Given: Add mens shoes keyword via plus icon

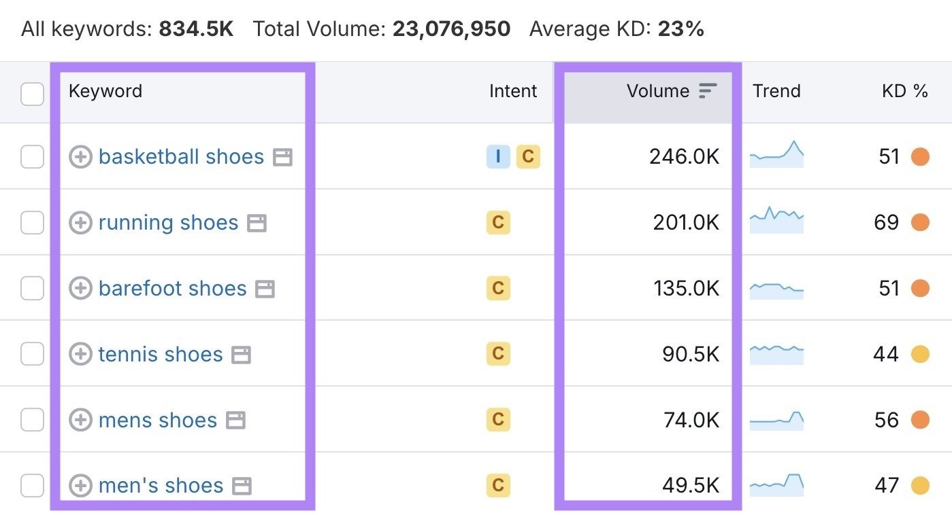Looking at the screenshot, I should pyautogui.click(x=80, y=421).
